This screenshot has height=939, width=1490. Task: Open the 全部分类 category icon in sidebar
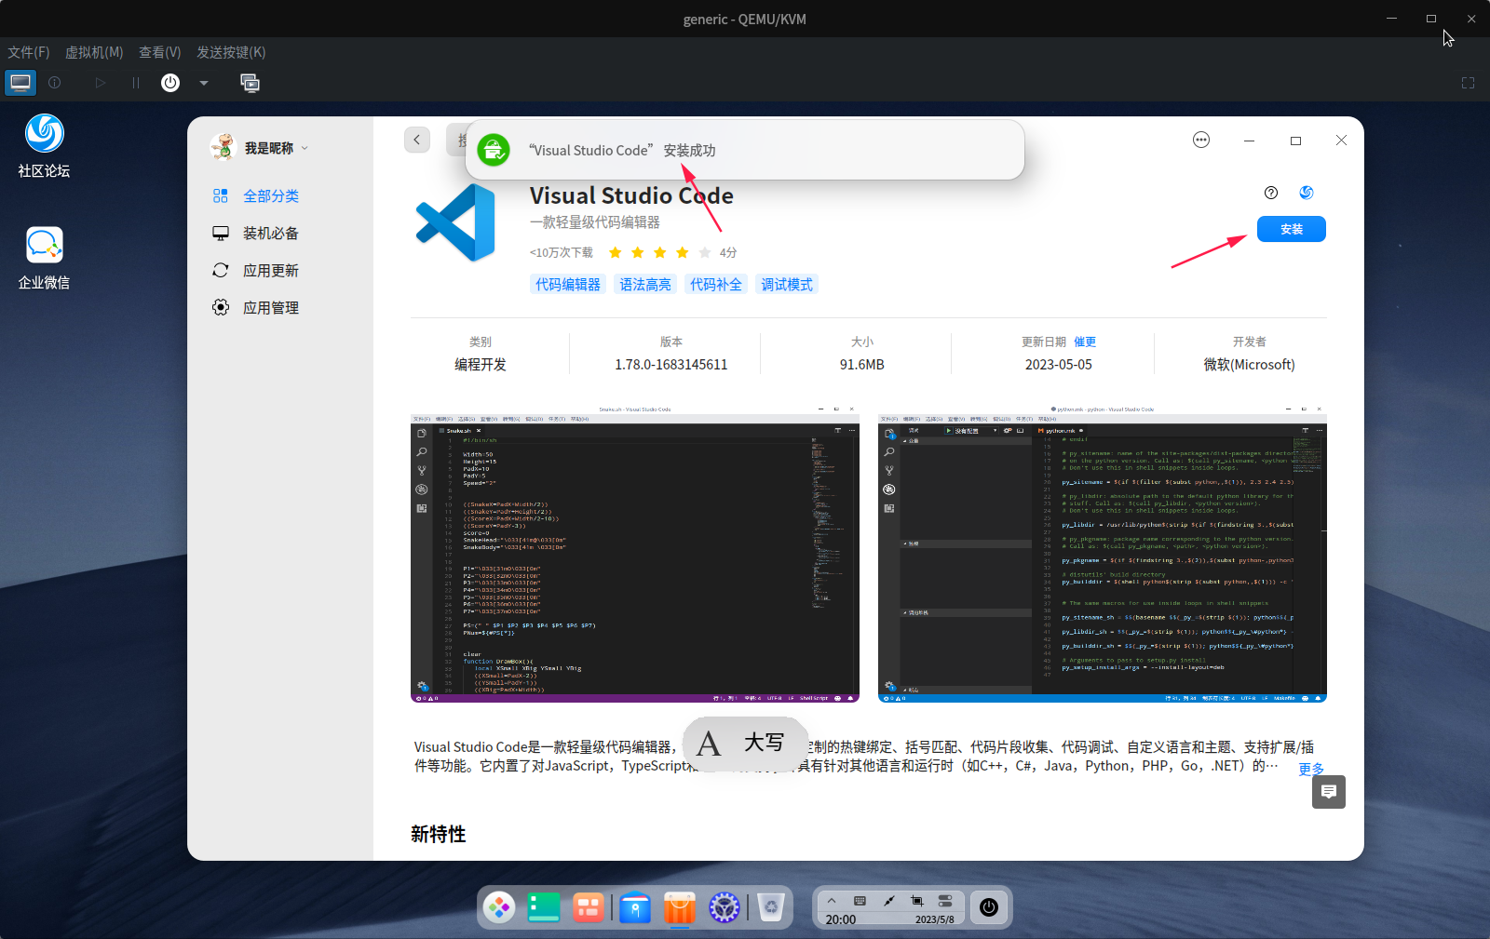(221, 195)
